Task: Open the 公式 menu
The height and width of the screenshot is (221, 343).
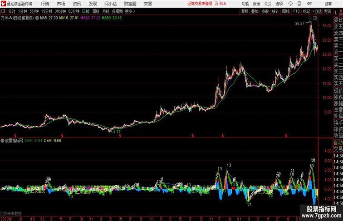Action: (x=268, y=4)
